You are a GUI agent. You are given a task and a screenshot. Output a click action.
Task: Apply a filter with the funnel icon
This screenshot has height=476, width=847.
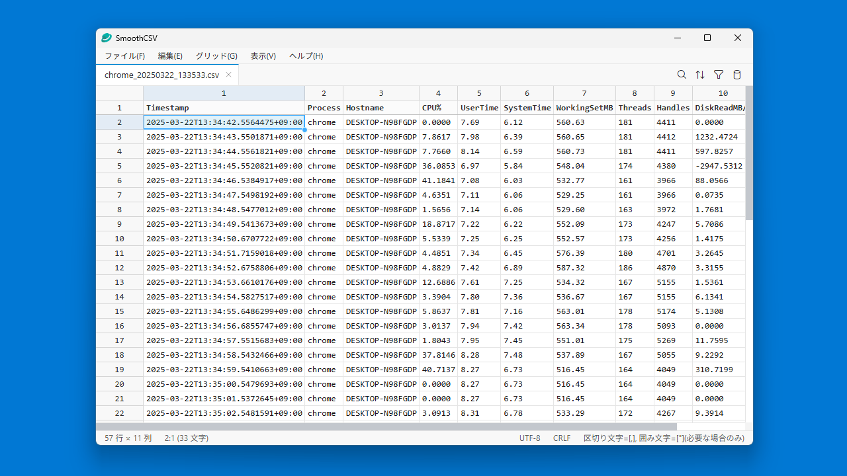coord(719,75)
